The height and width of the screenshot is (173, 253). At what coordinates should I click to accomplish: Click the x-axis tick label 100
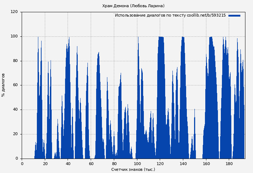(137, 164)
